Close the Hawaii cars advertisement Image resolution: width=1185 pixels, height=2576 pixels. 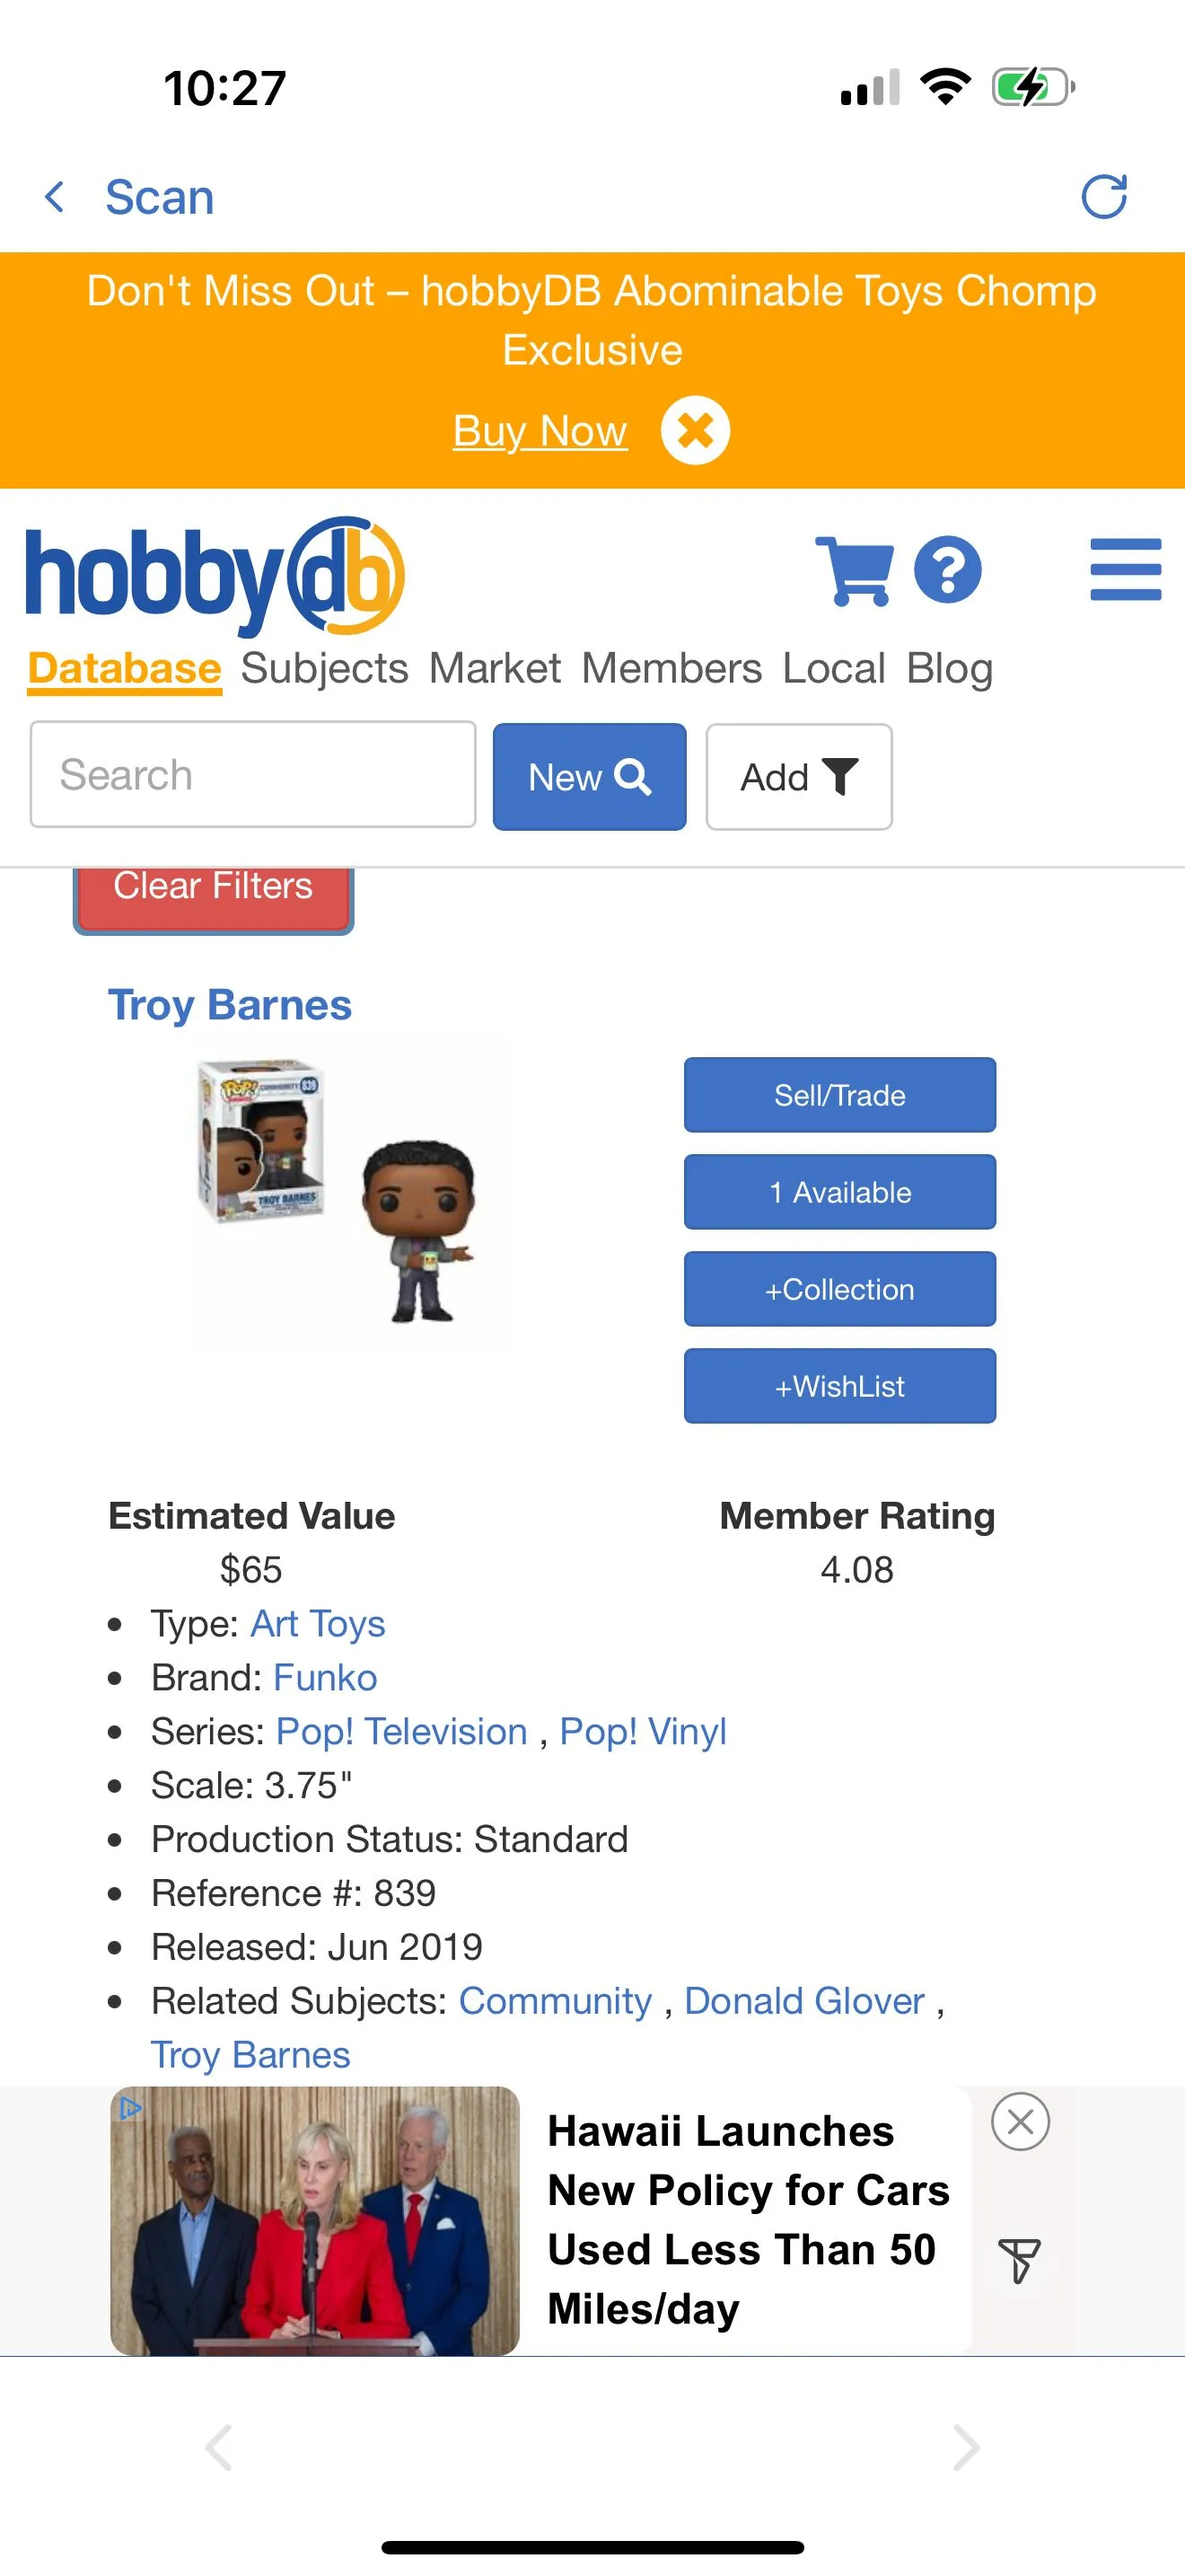click(1020, 2121)
